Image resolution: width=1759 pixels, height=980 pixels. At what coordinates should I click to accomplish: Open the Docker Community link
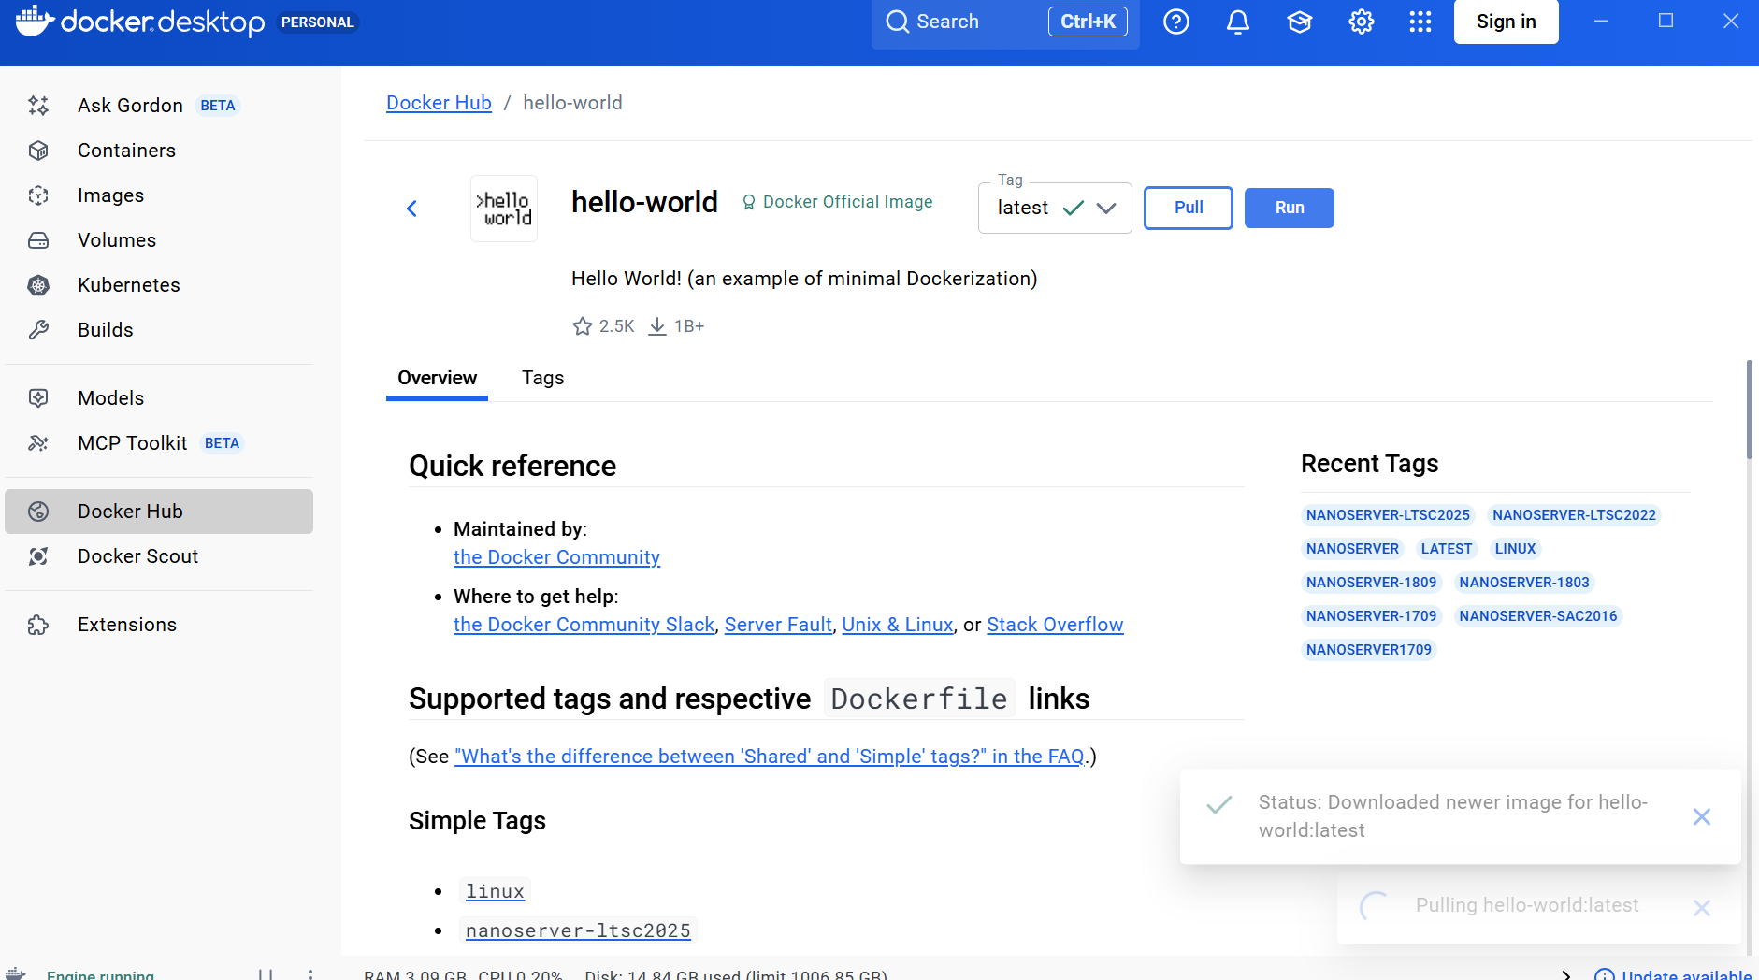click(556, 557)
